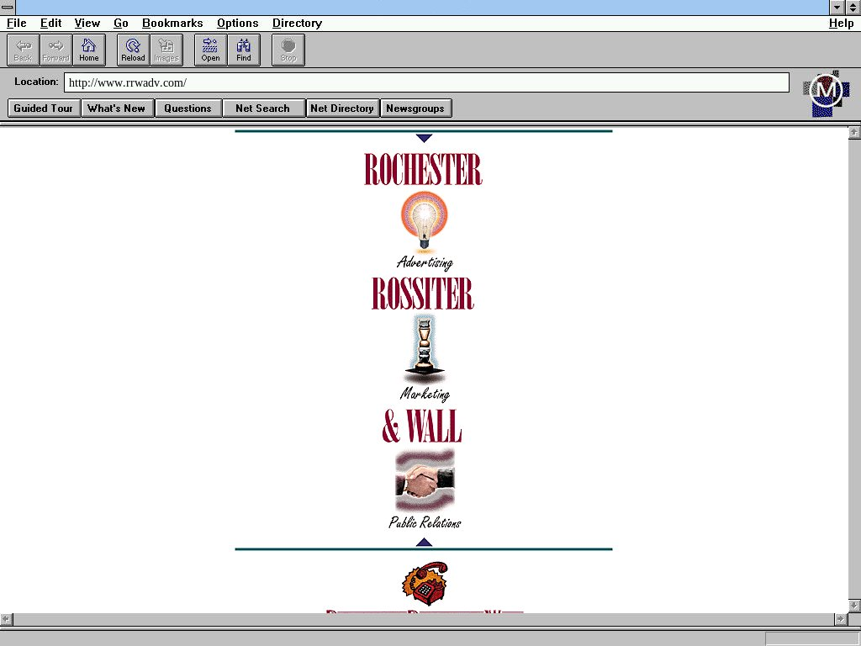Click the Guided Tour button
The image size is (861, 646).
coord(44,109)
